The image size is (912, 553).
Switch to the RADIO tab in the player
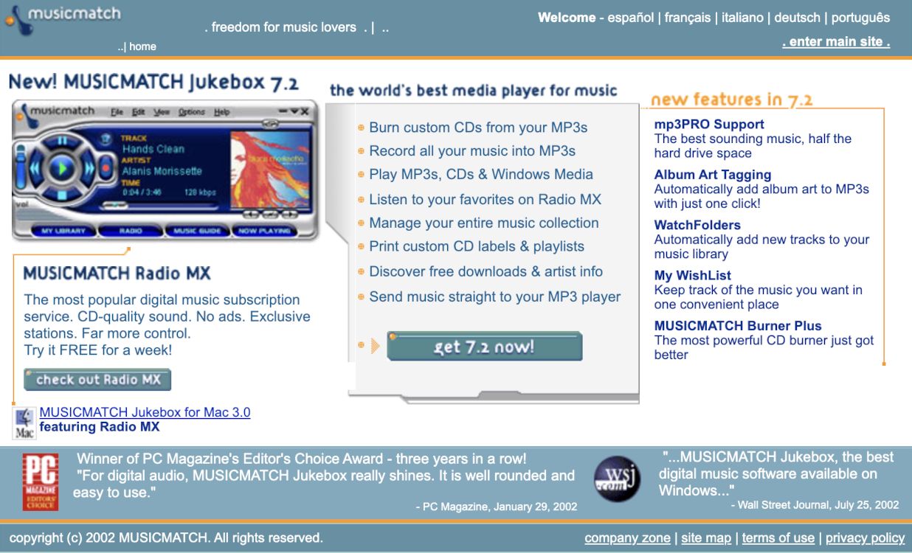131,231
